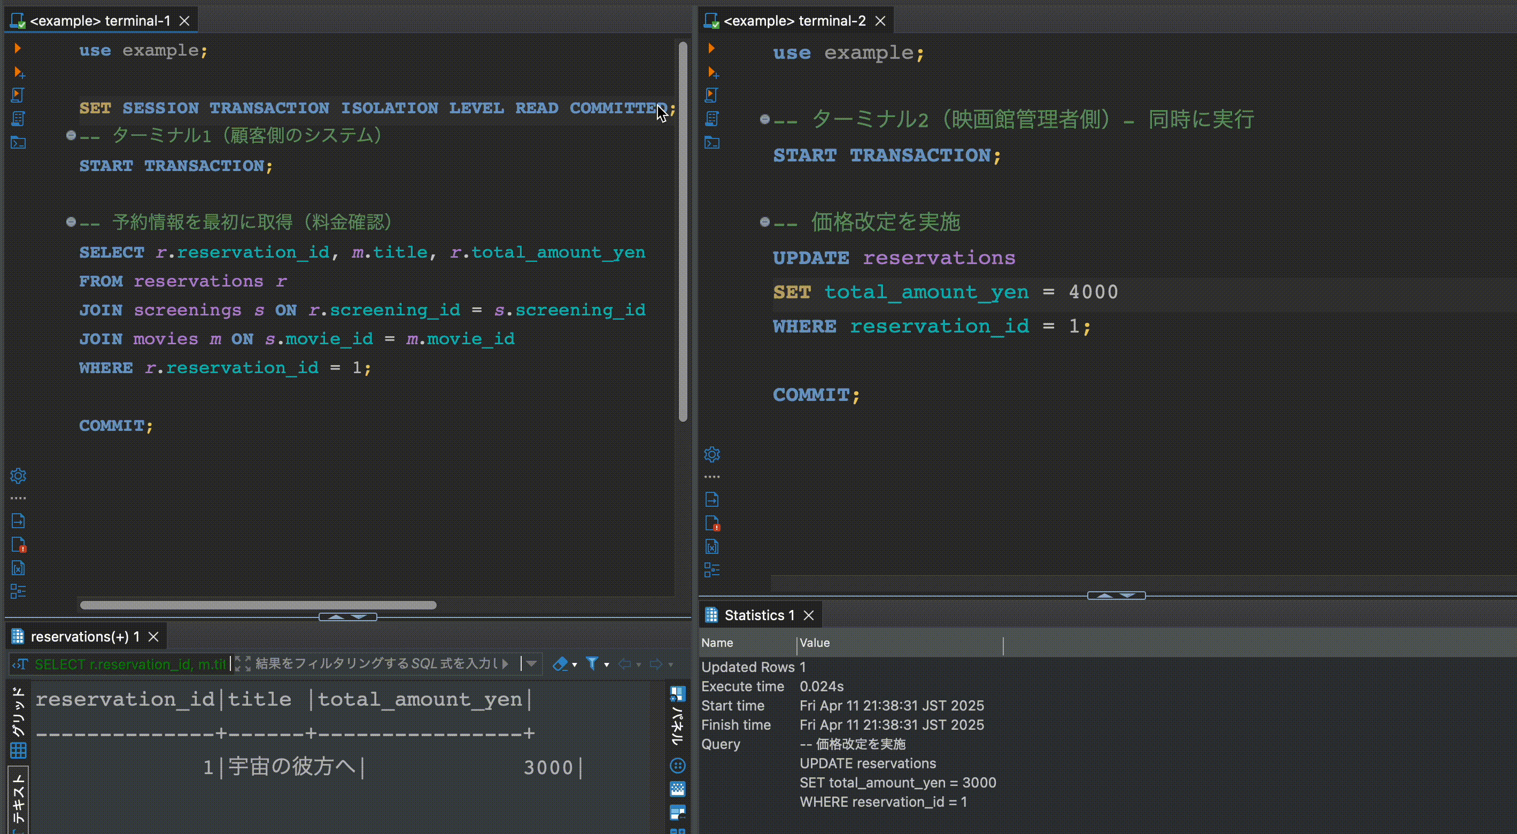Viewport: 1517px width, 834px height.
Task: Select the Statistics 1 results tab
Action: [x=758, y=615]
